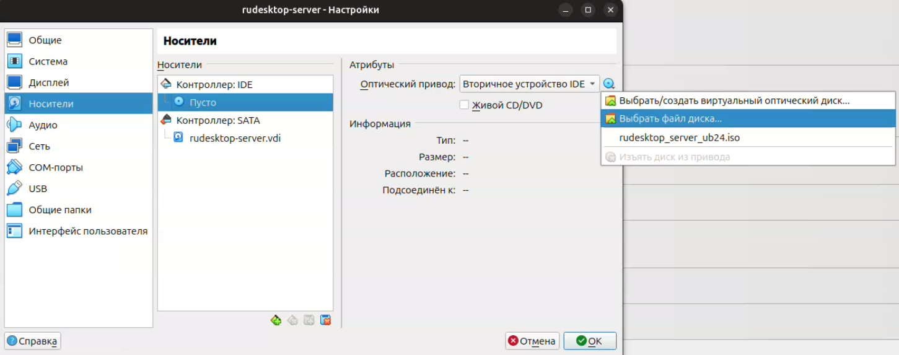Enable the Живой CD/DVD checkbox
This screenshot has width=899, height=355.
(x=464, y=105)
